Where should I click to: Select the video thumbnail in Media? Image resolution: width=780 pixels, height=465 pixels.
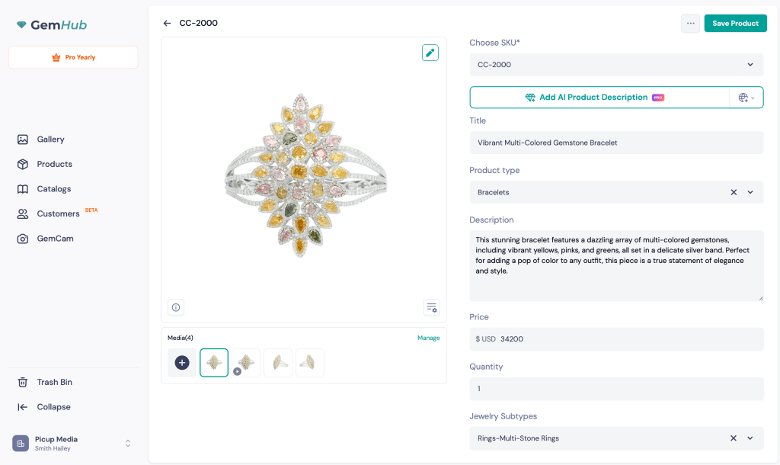pyautogui.click(x=245, y=362)
